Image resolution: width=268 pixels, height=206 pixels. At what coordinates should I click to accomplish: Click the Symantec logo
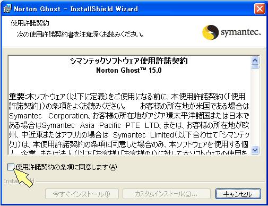tap(231, 32)
